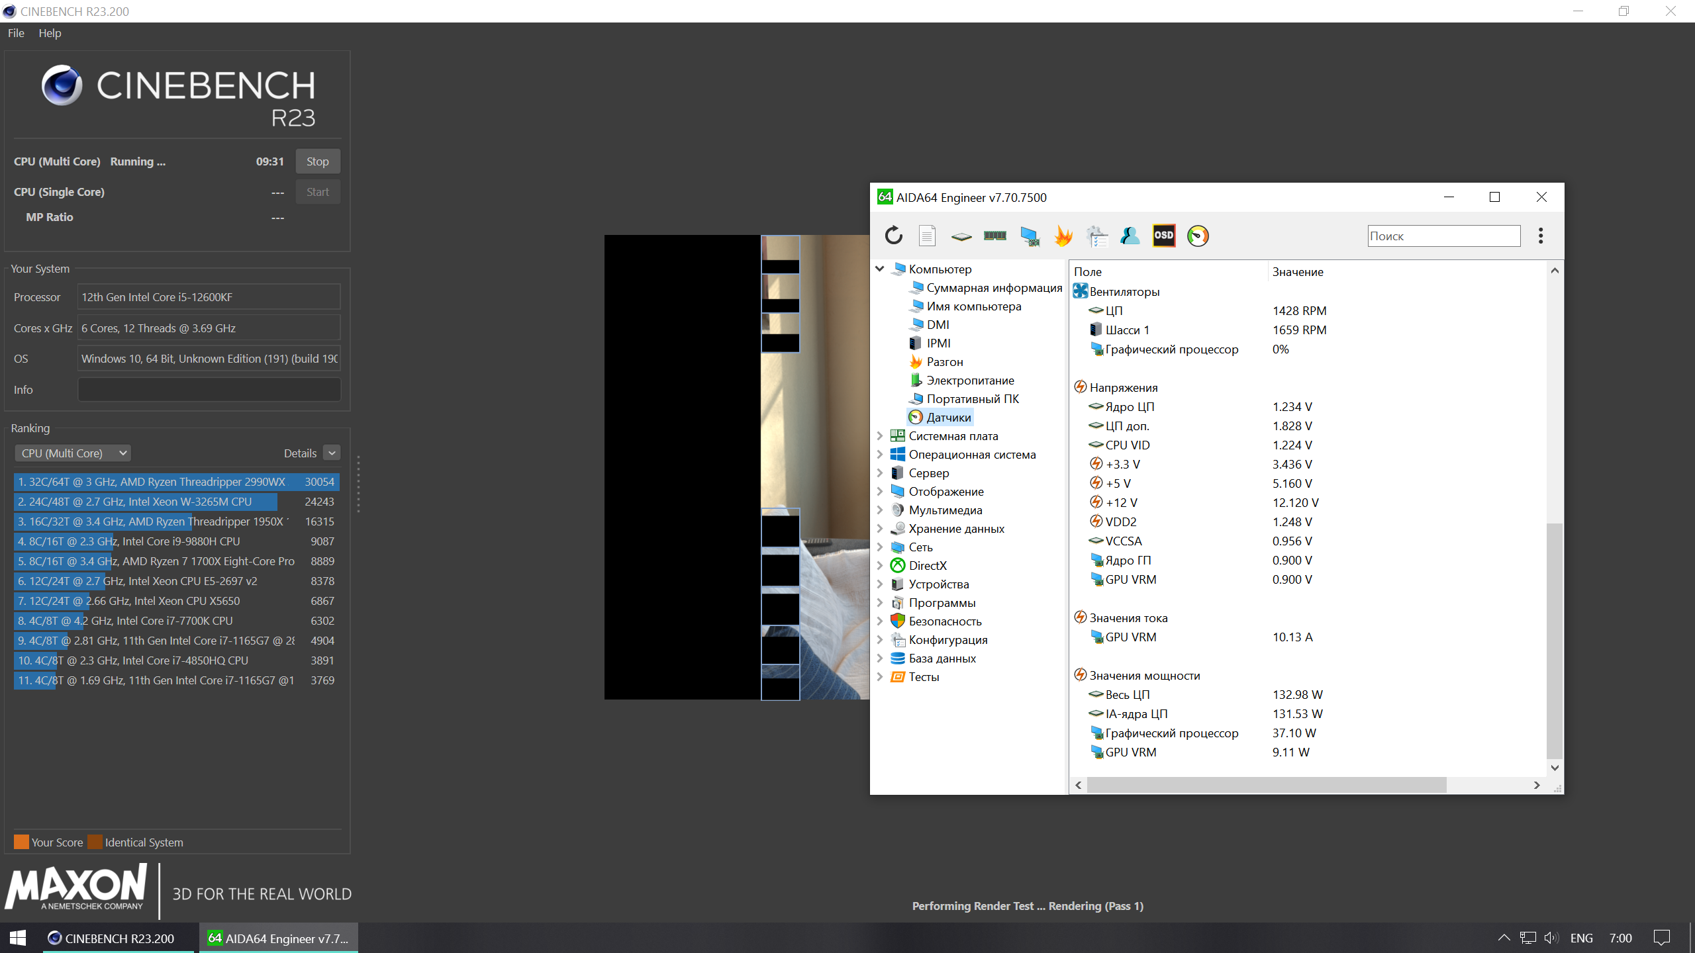
Task: Expand the Details dropdown arrow
Action: coord(332,453)
